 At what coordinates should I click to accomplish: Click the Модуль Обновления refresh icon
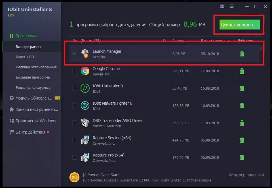coord(12,98)
